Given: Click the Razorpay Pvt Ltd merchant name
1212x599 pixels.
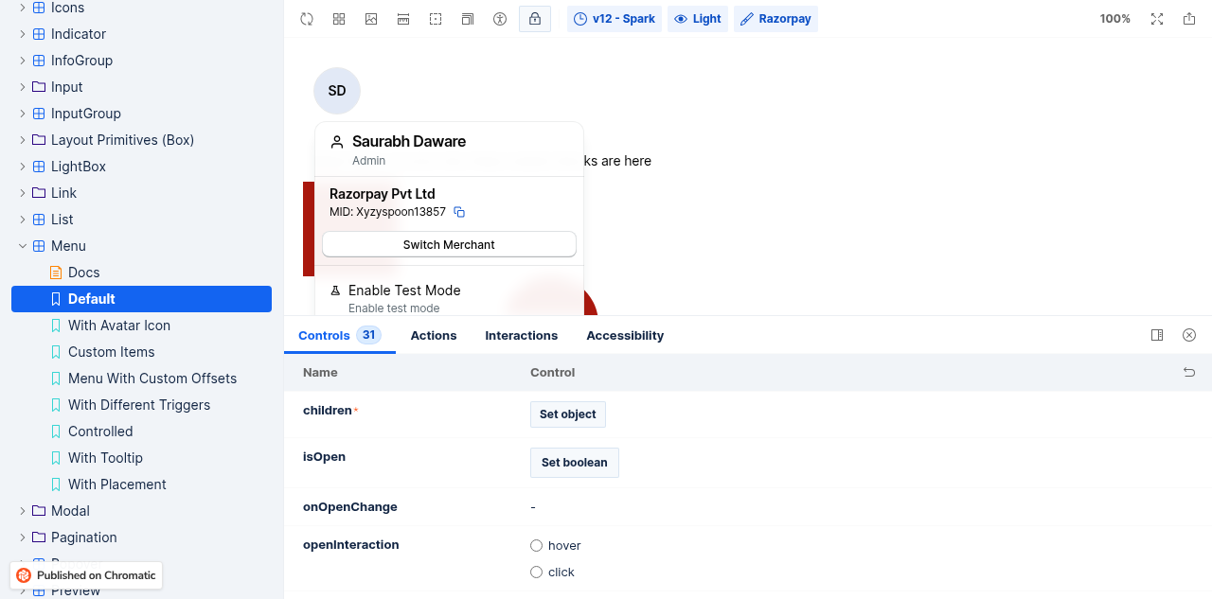Looking at the screenshot, I should [x=383, y=194].
